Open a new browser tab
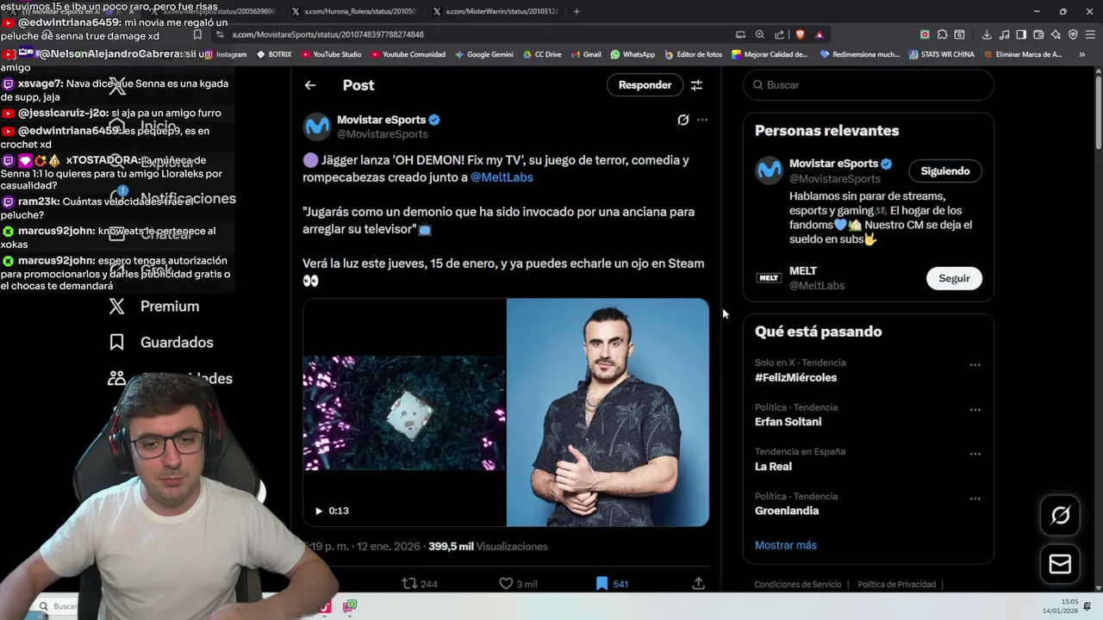Image resolution: width=1103 pixels, height=620 pixels. [576, 11]
